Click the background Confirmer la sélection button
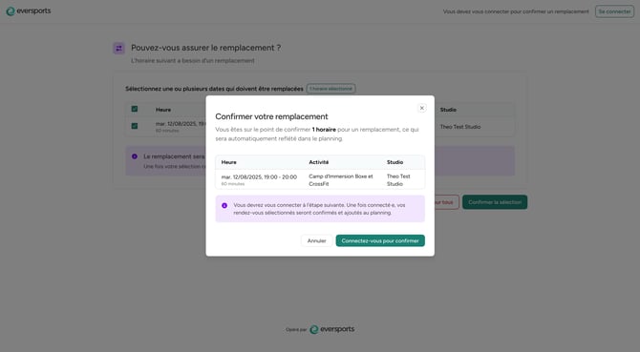Screen dimensions: 640x352 click(x=495, y=202)
